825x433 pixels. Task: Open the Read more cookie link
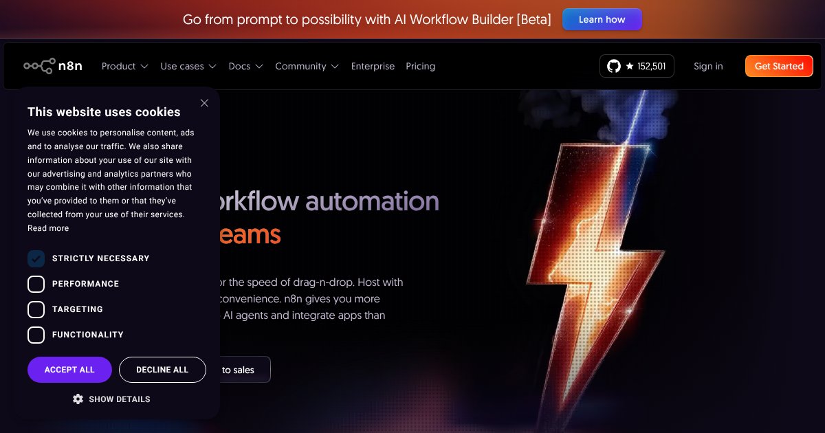[x=48, y=228]
